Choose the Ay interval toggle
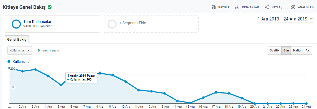This screenshot has width=317, height=109. click(x=307, y=50)
